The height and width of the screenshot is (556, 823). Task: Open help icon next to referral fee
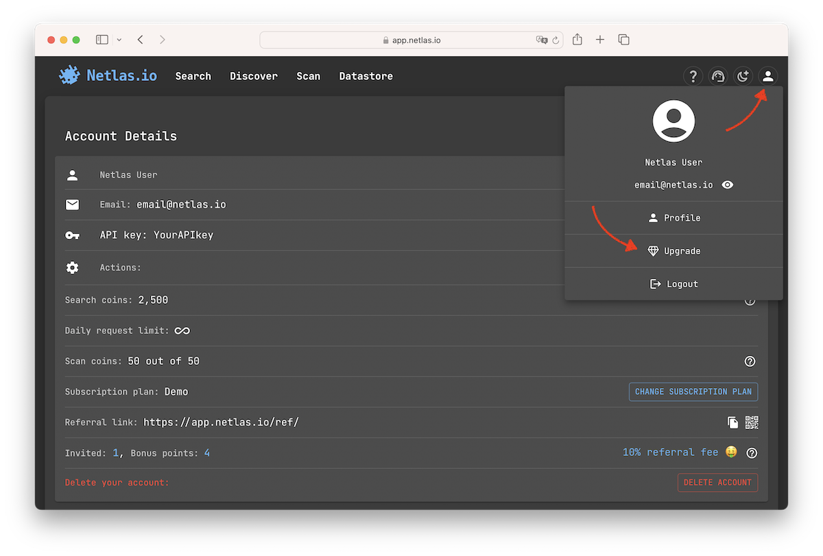tap(752, 452)
